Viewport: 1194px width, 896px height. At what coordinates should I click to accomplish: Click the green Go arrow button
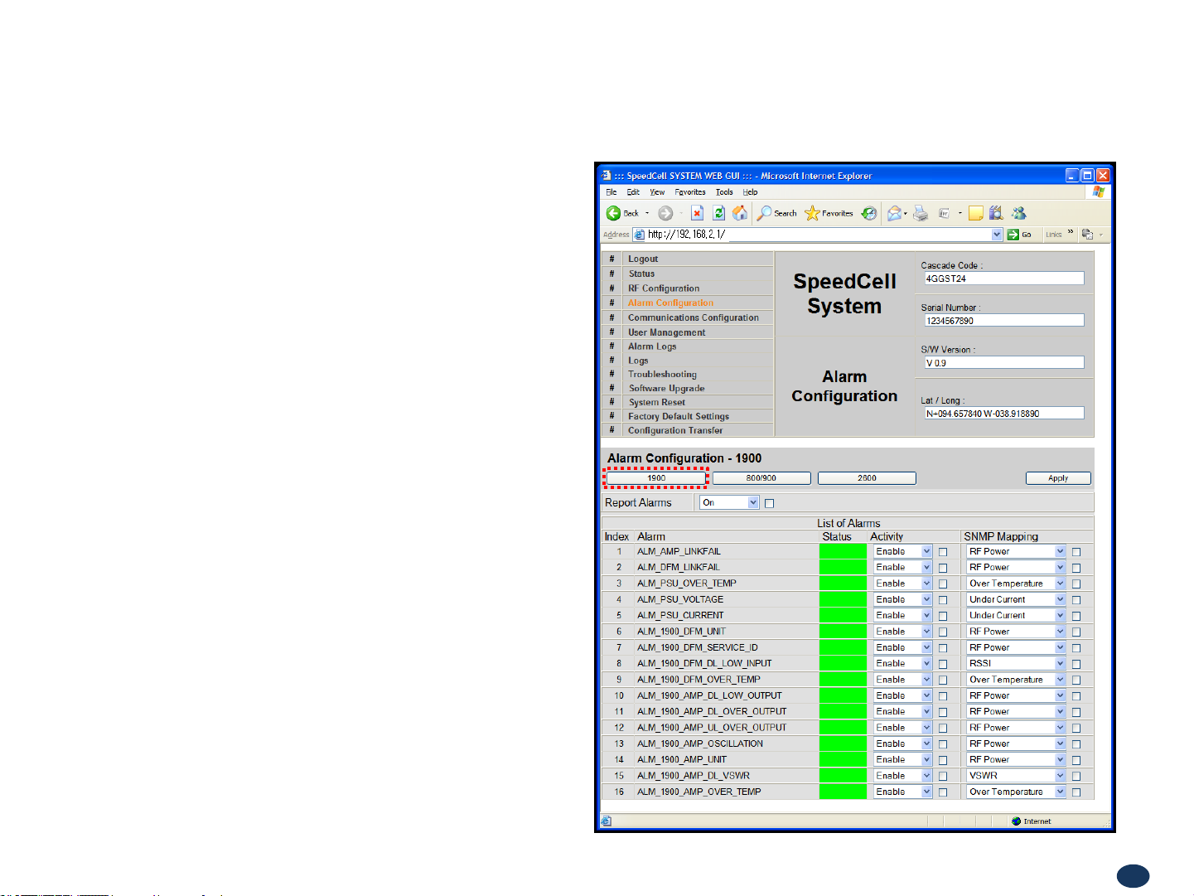1013,235
